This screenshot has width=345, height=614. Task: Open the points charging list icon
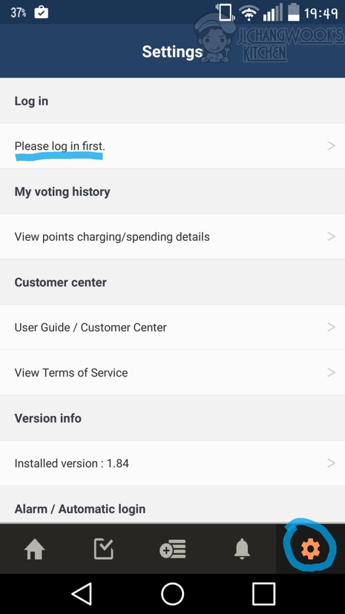pos(172,550)
